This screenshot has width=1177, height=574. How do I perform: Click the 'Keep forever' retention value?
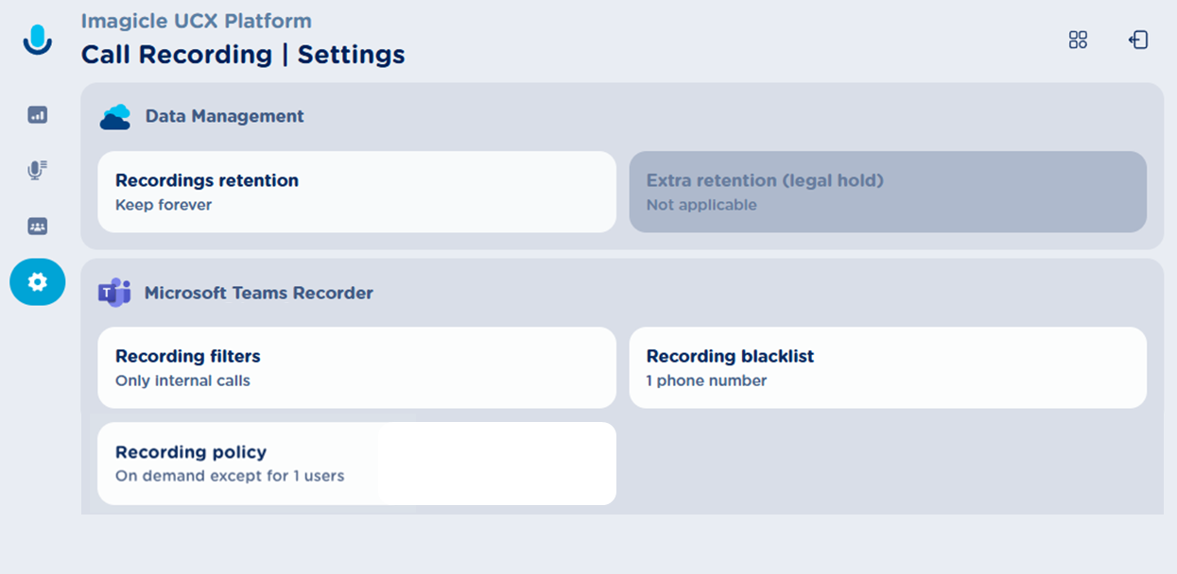(x=164, y=205)
